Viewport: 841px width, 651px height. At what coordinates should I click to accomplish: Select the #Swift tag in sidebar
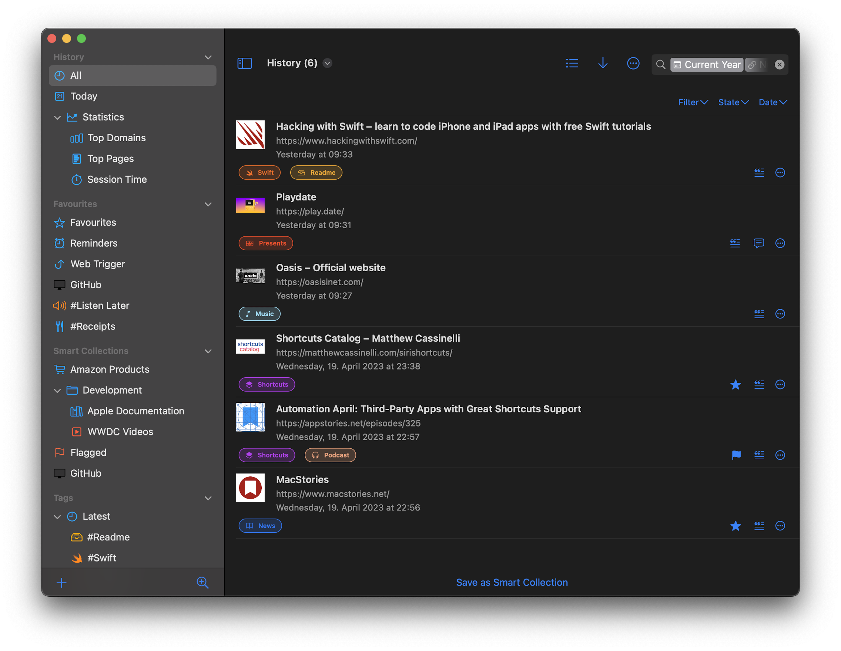133,558
